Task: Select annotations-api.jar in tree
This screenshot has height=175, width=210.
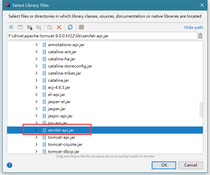Action: [x=66, y=45]
